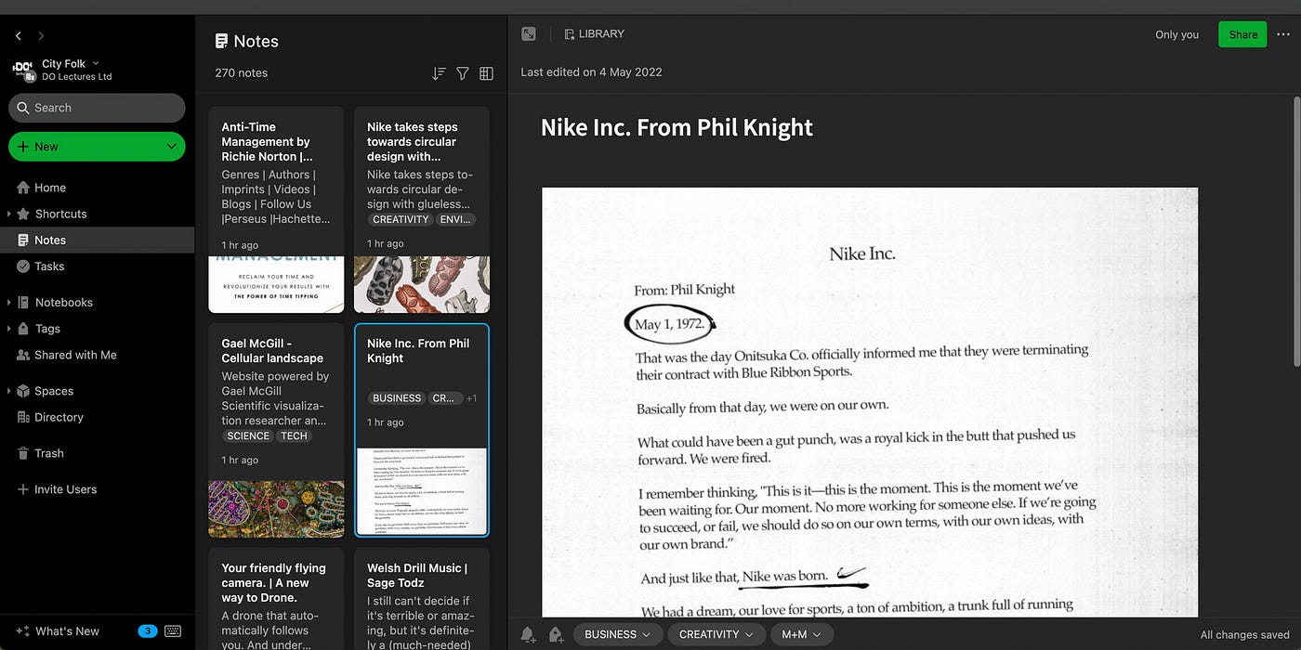Viewport: 1301px width, 650px height.
Task: Open the keyboard shortcuts icon
Action: [x=173, y=631]
